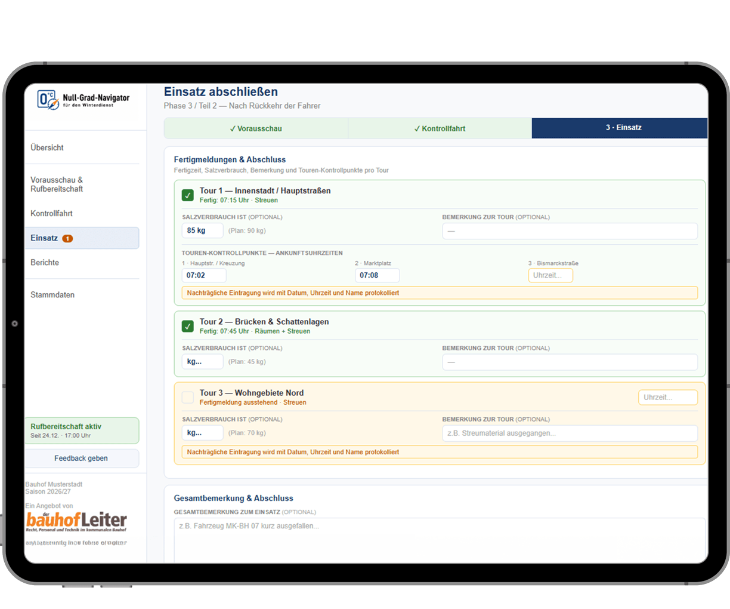Open Stammdaten in sidebar
The width and height of the screenshot is (730, 609).
click(x=52, y=294)
